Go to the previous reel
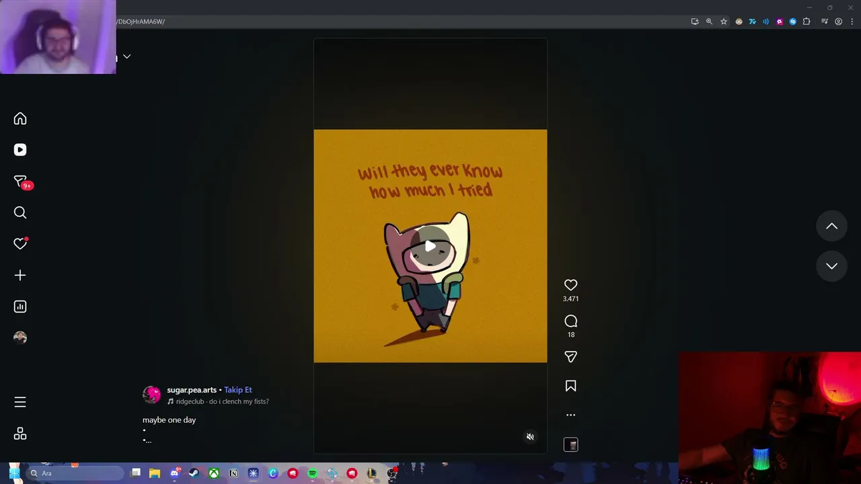861x484 pixels. 831,227
